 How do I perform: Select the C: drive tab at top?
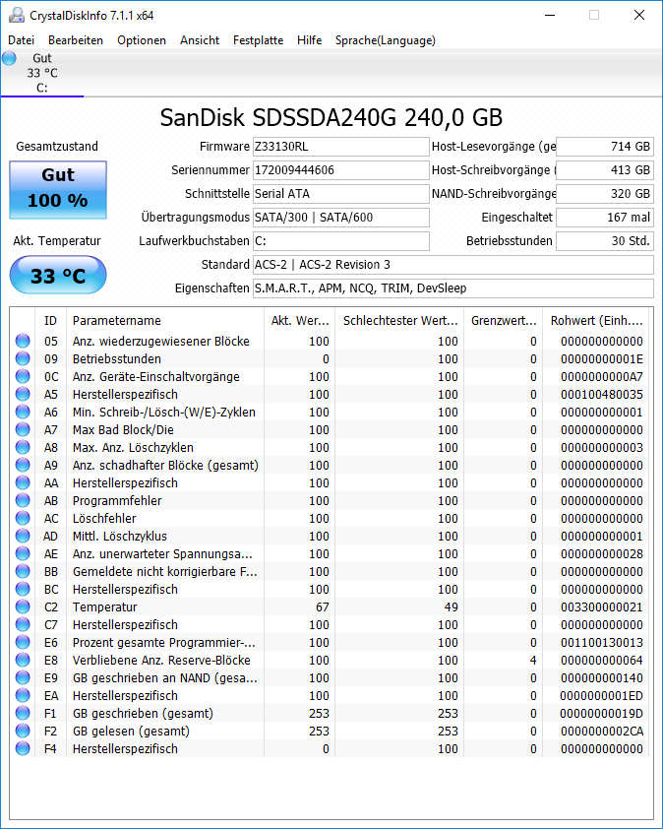[42, 73]
